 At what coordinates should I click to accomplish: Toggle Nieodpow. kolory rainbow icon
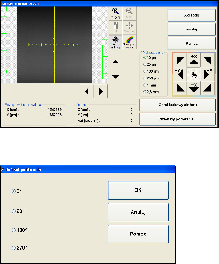pyautogui.click(x=129, y=42)
